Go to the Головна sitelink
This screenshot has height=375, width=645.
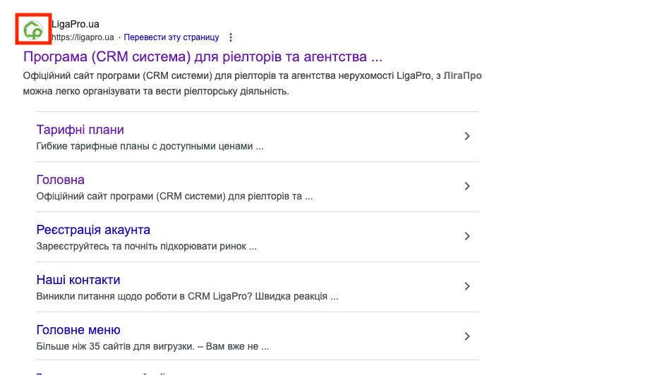point(60,180)
